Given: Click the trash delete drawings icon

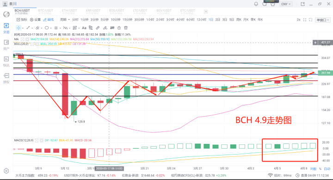Looking at the screenshot, I should (126, 28).
